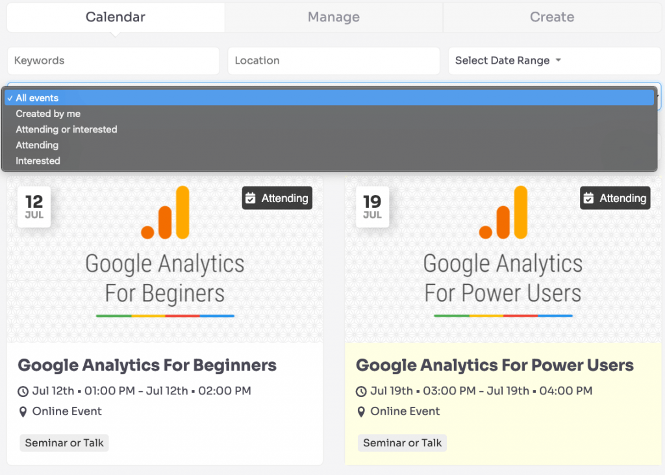Viewport: 665px width, 475px height.
Task: Select the Created by me option
Action: click(x=329, y=114)
